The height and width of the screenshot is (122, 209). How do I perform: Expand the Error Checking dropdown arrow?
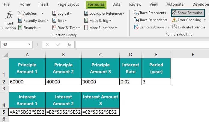tap(205, 20)
